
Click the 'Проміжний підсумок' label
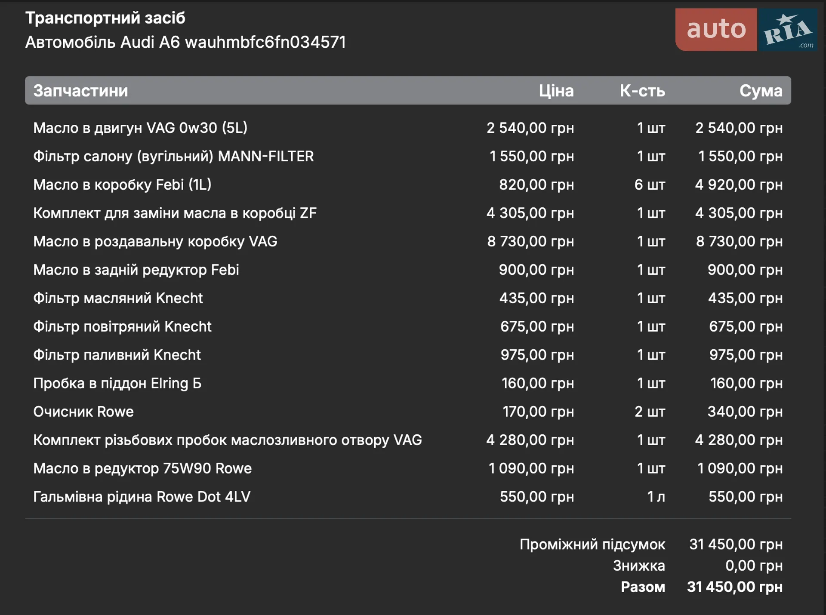[592, 544]
